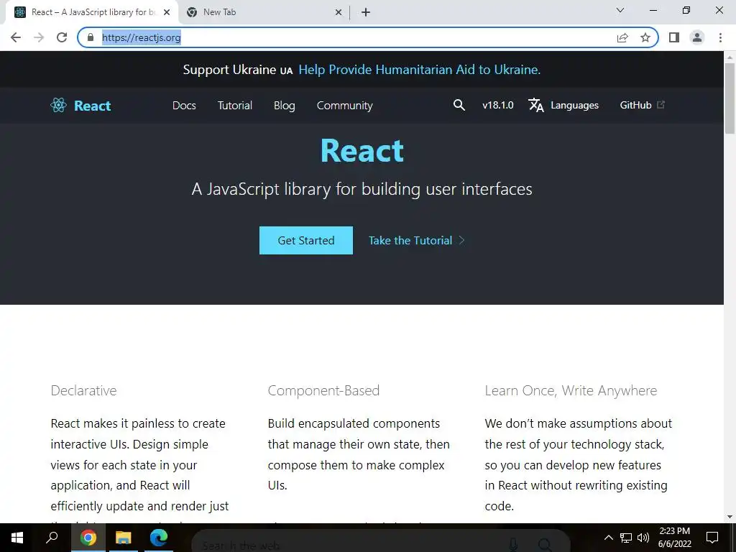
Task: Click the Languages translate icon
Action: [536, 105]
